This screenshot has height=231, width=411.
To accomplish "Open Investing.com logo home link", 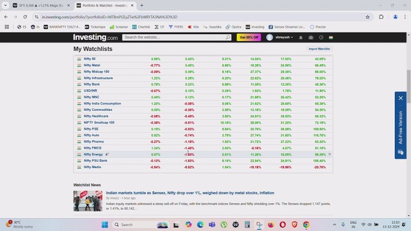I will pos(96,37).
